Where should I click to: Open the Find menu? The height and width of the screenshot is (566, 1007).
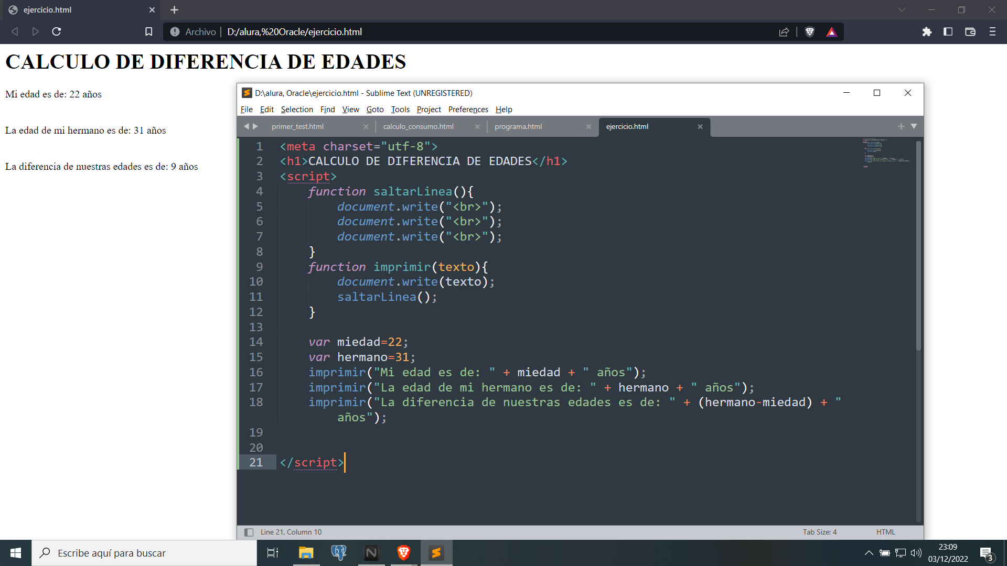click(x=327, y=110)
